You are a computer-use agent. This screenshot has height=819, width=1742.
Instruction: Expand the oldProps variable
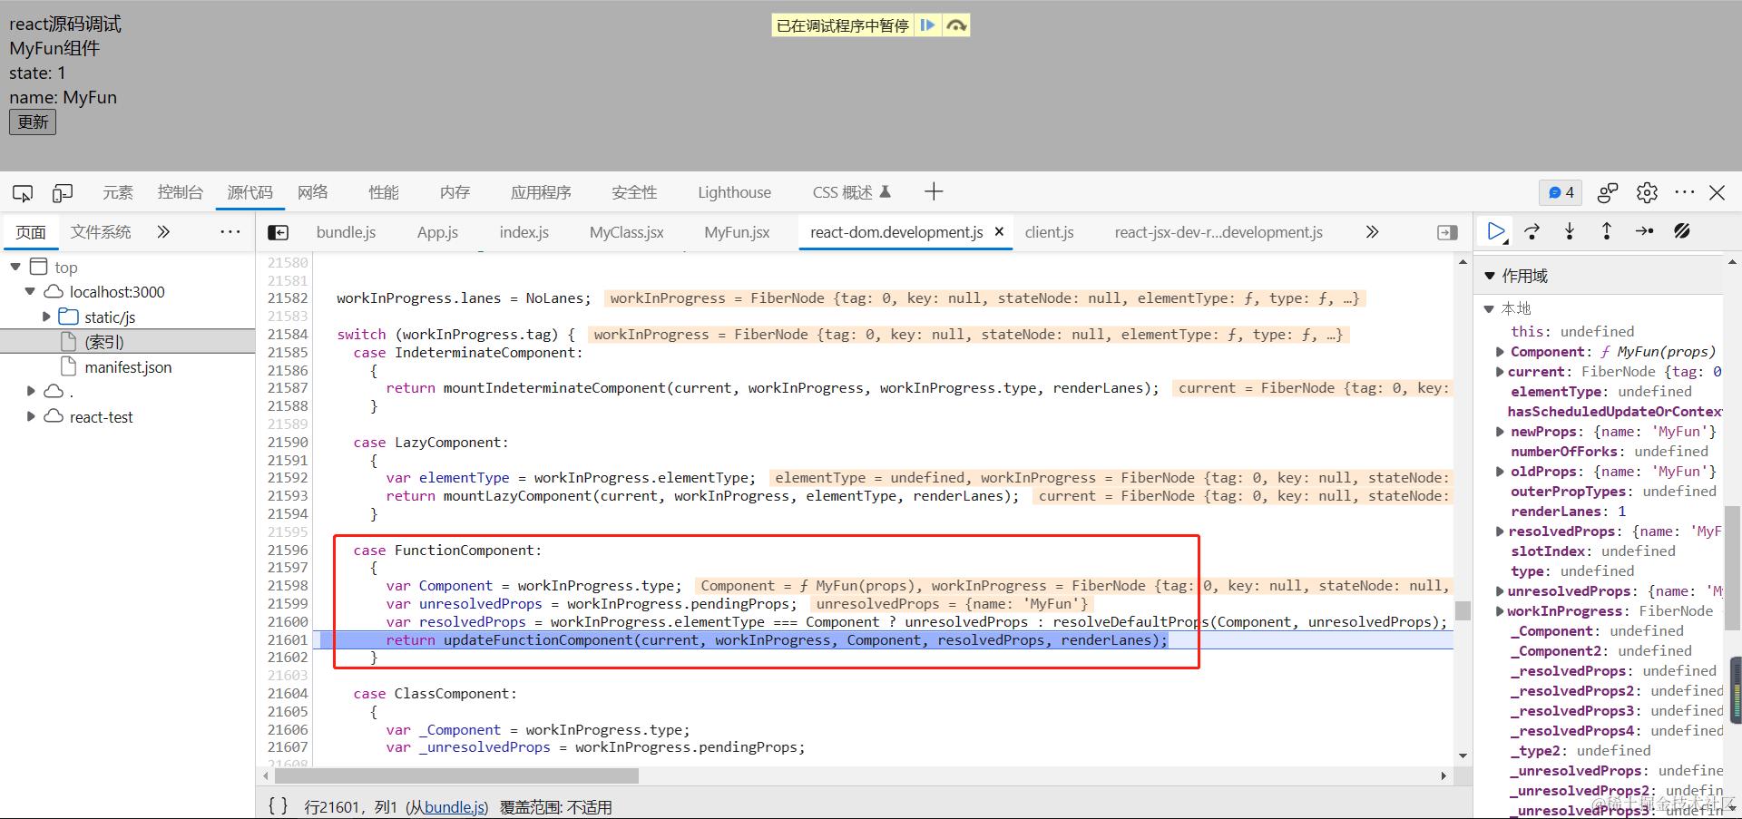click(x=1500, y=472)
